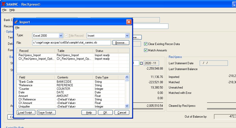Open the Type dropdown showing Excel 2000
The height and width of the screenshot is (128, 236).
(61, 36)
